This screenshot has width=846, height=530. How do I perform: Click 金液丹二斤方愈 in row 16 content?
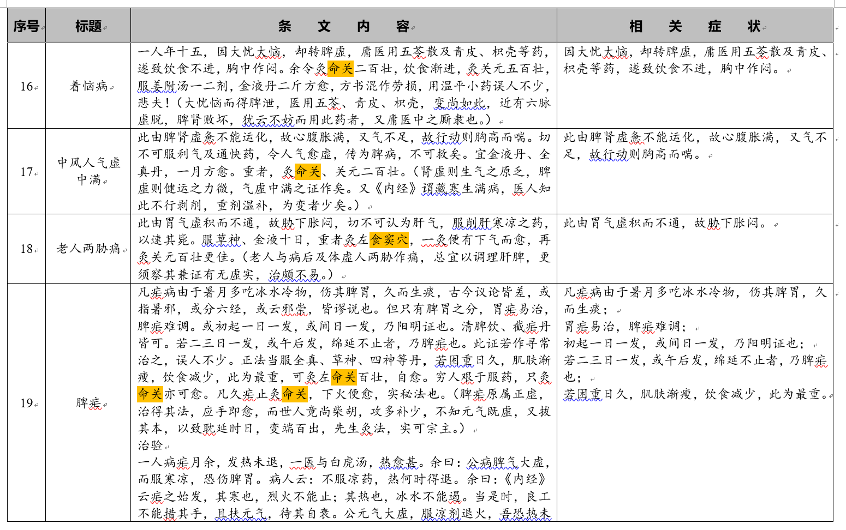point(285,86)
